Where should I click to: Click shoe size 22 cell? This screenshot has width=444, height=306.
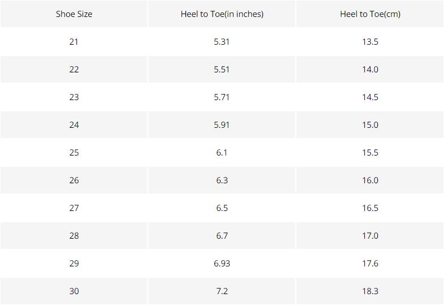(x=74, y=70)
